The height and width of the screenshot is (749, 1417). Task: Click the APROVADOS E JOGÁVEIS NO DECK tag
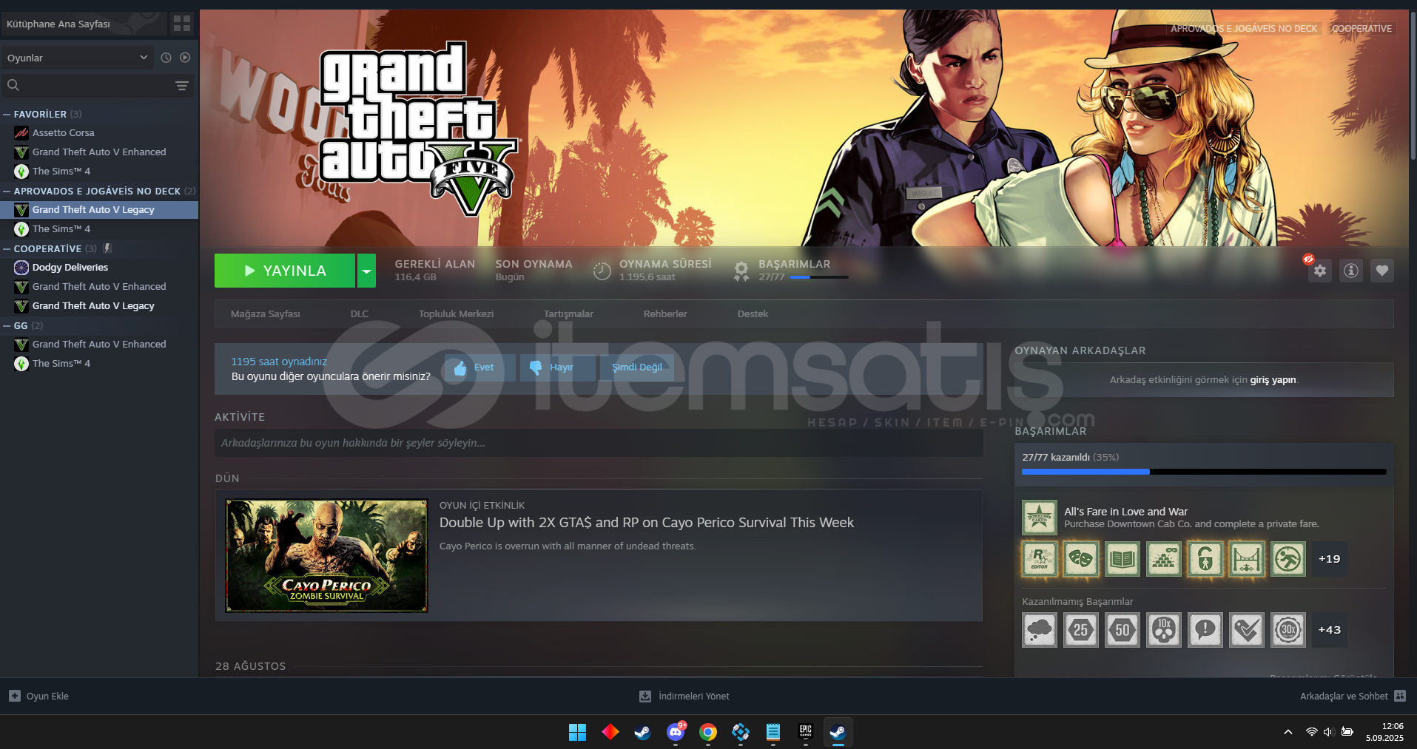[x=1243, y=29]
